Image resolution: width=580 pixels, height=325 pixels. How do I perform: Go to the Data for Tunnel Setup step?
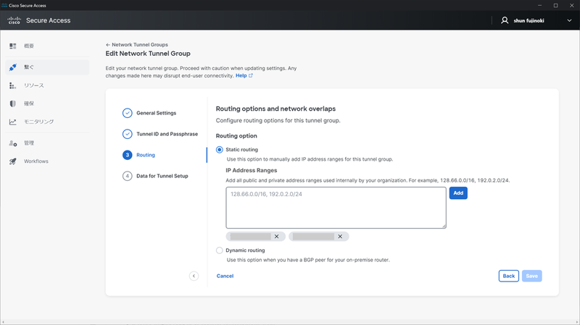(x=162, y=176)
